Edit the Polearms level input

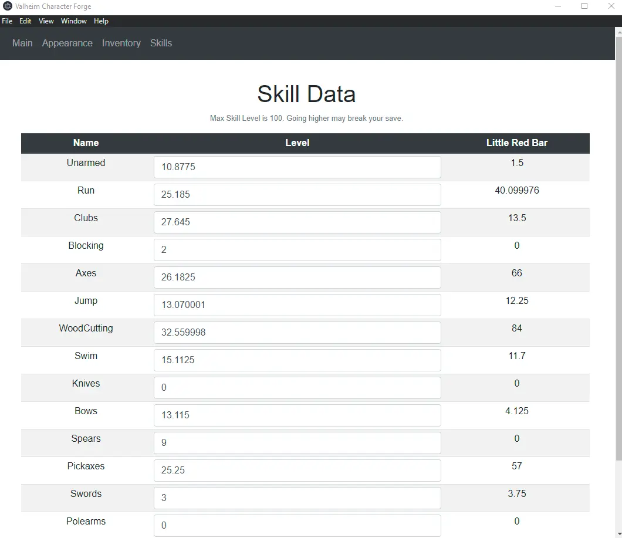point(297,525)
